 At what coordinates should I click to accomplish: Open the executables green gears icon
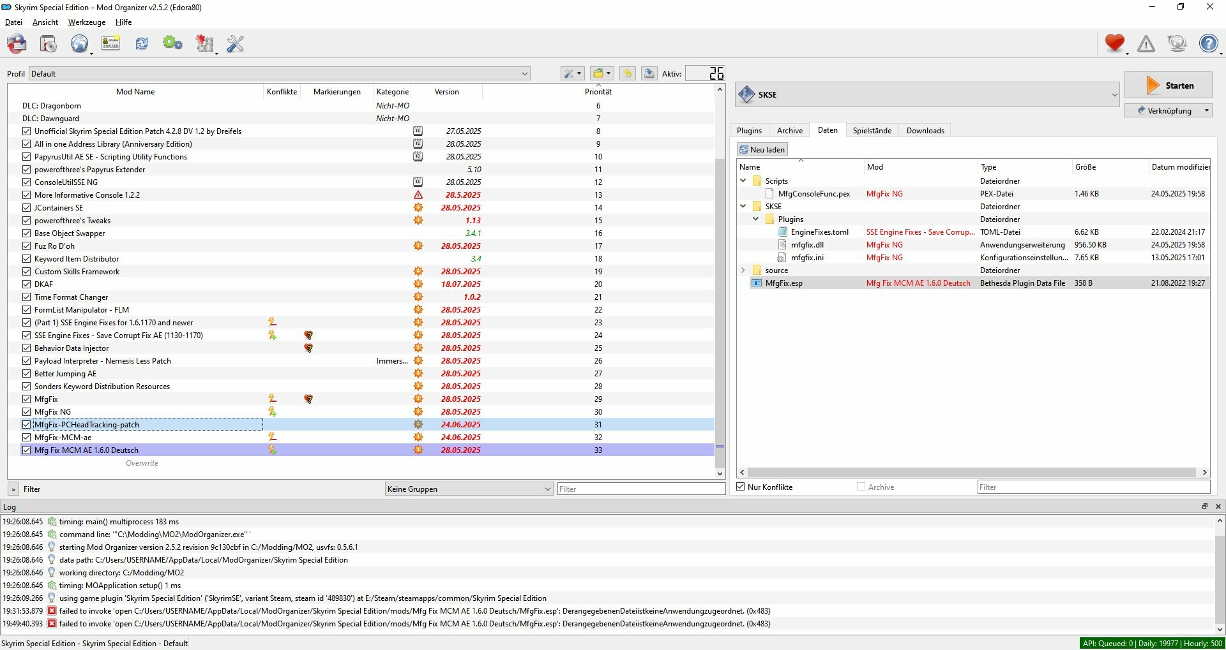tap(172, 44)
